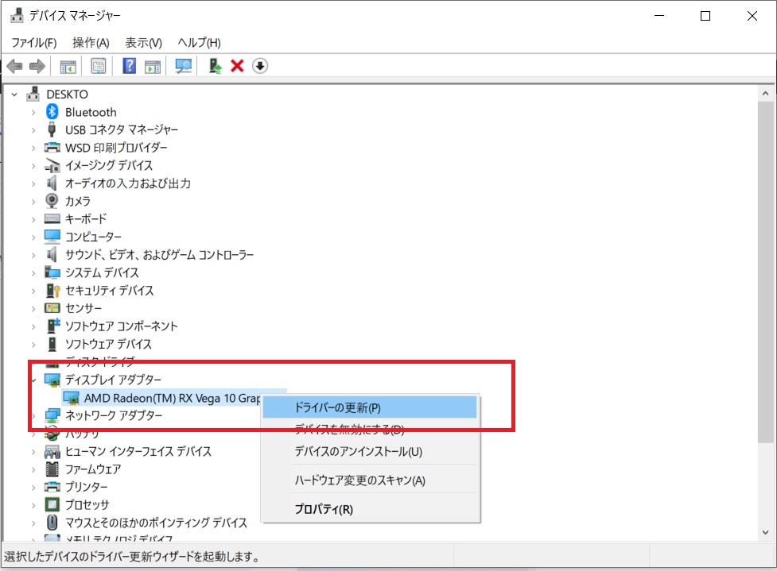
Task: Select the ヒューマン インターフェイス デバイス icon
Action: (x=52, y=451)
